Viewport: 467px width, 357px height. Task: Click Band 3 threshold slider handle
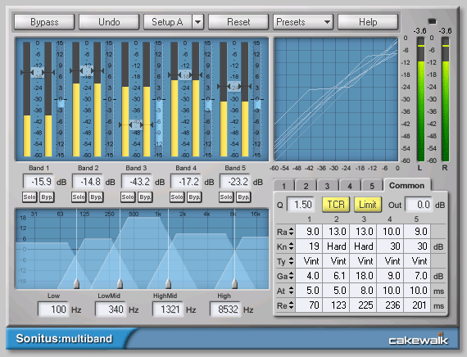pyautogui.click(x=136, y=124)
